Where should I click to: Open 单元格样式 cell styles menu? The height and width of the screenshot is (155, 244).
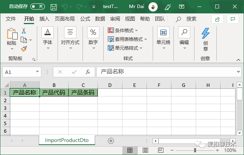125,48
